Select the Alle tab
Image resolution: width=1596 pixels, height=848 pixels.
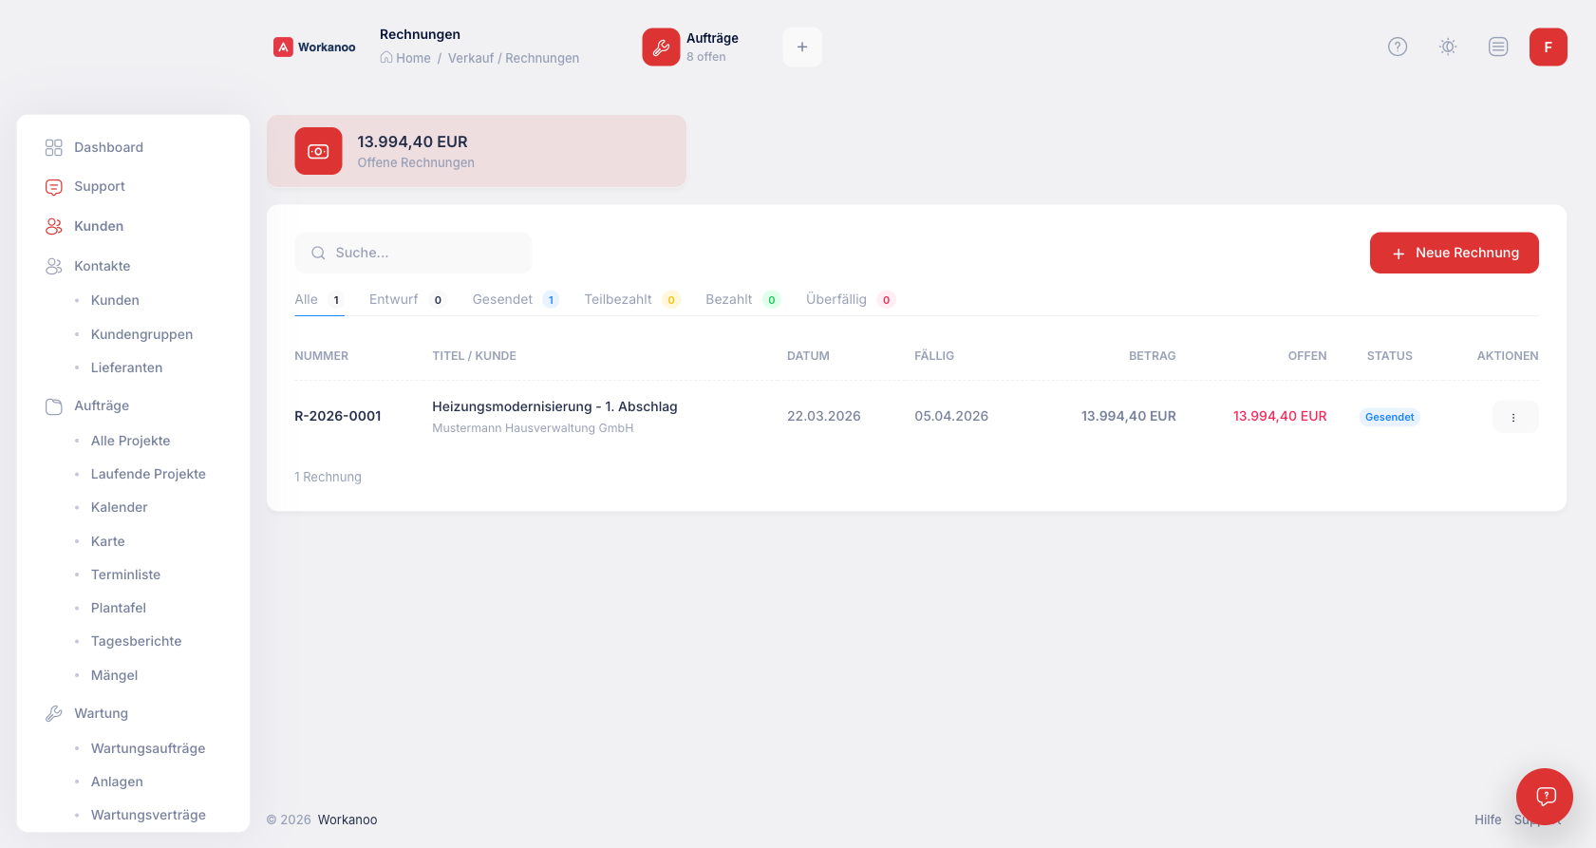click(x=319, y=299)
